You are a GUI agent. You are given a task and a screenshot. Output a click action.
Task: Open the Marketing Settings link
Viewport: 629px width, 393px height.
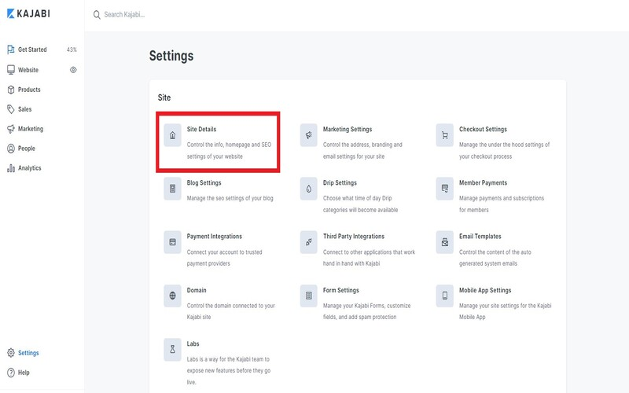coord(348,129)
